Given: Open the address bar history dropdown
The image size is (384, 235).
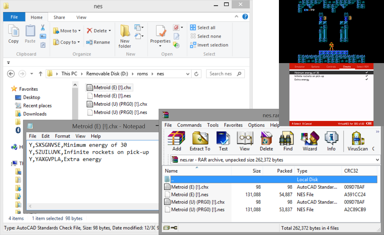Looking at the screenshot, I should click(x=188, y=74).
